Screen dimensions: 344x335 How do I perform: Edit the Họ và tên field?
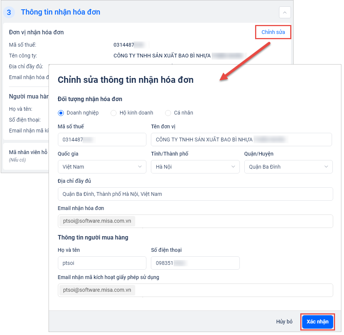coord(102,263)
